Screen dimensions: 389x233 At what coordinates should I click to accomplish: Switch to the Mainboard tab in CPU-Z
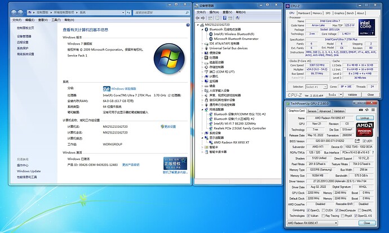pos(304,13)
